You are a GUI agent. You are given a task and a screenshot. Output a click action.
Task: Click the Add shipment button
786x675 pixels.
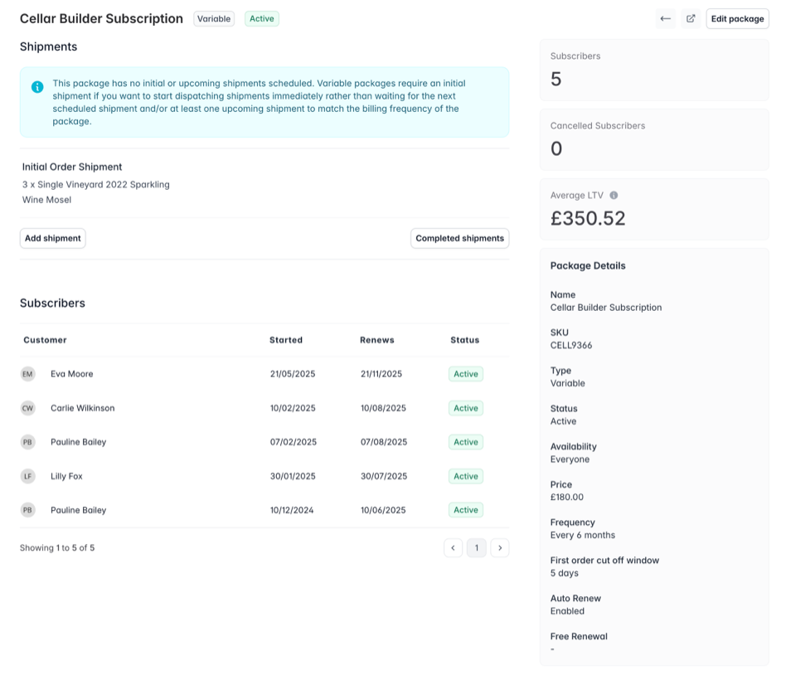[52, 238]
